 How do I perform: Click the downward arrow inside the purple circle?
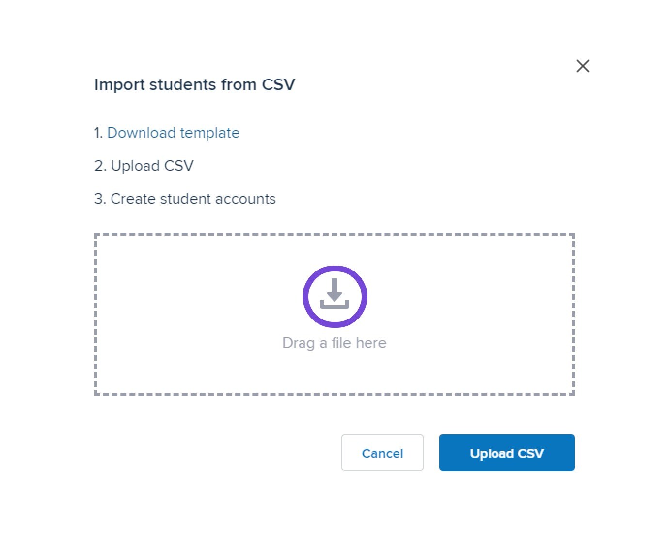pos(335,289)
